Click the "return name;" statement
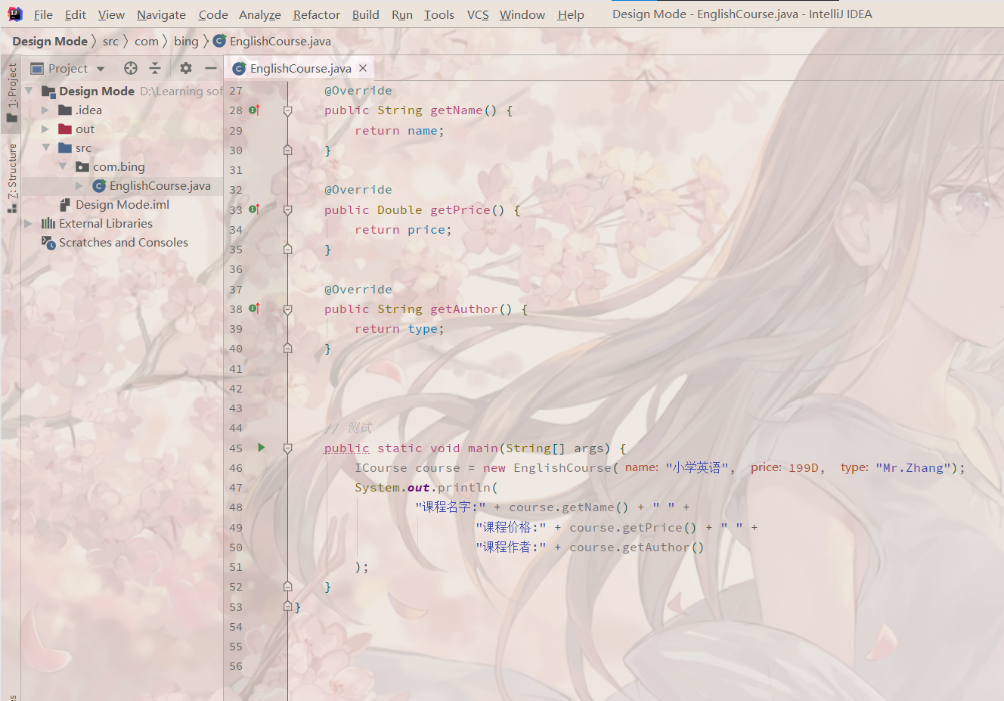The height and width of the screenshot is (701, 1004). (x=399, y=131)
